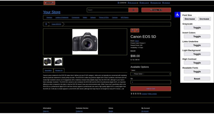Click the main camera product image

coord(85,42)
